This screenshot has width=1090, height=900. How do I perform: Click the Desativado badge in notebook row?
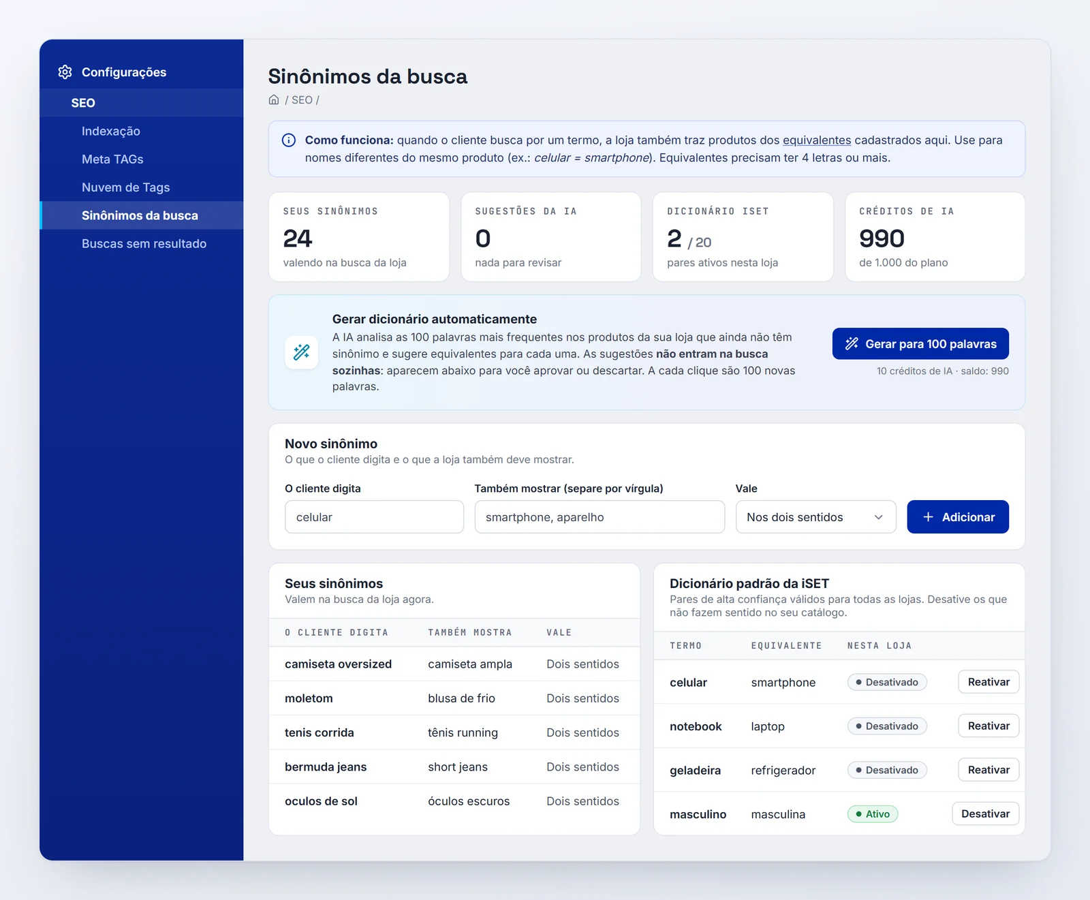click(x=887, y=726)
